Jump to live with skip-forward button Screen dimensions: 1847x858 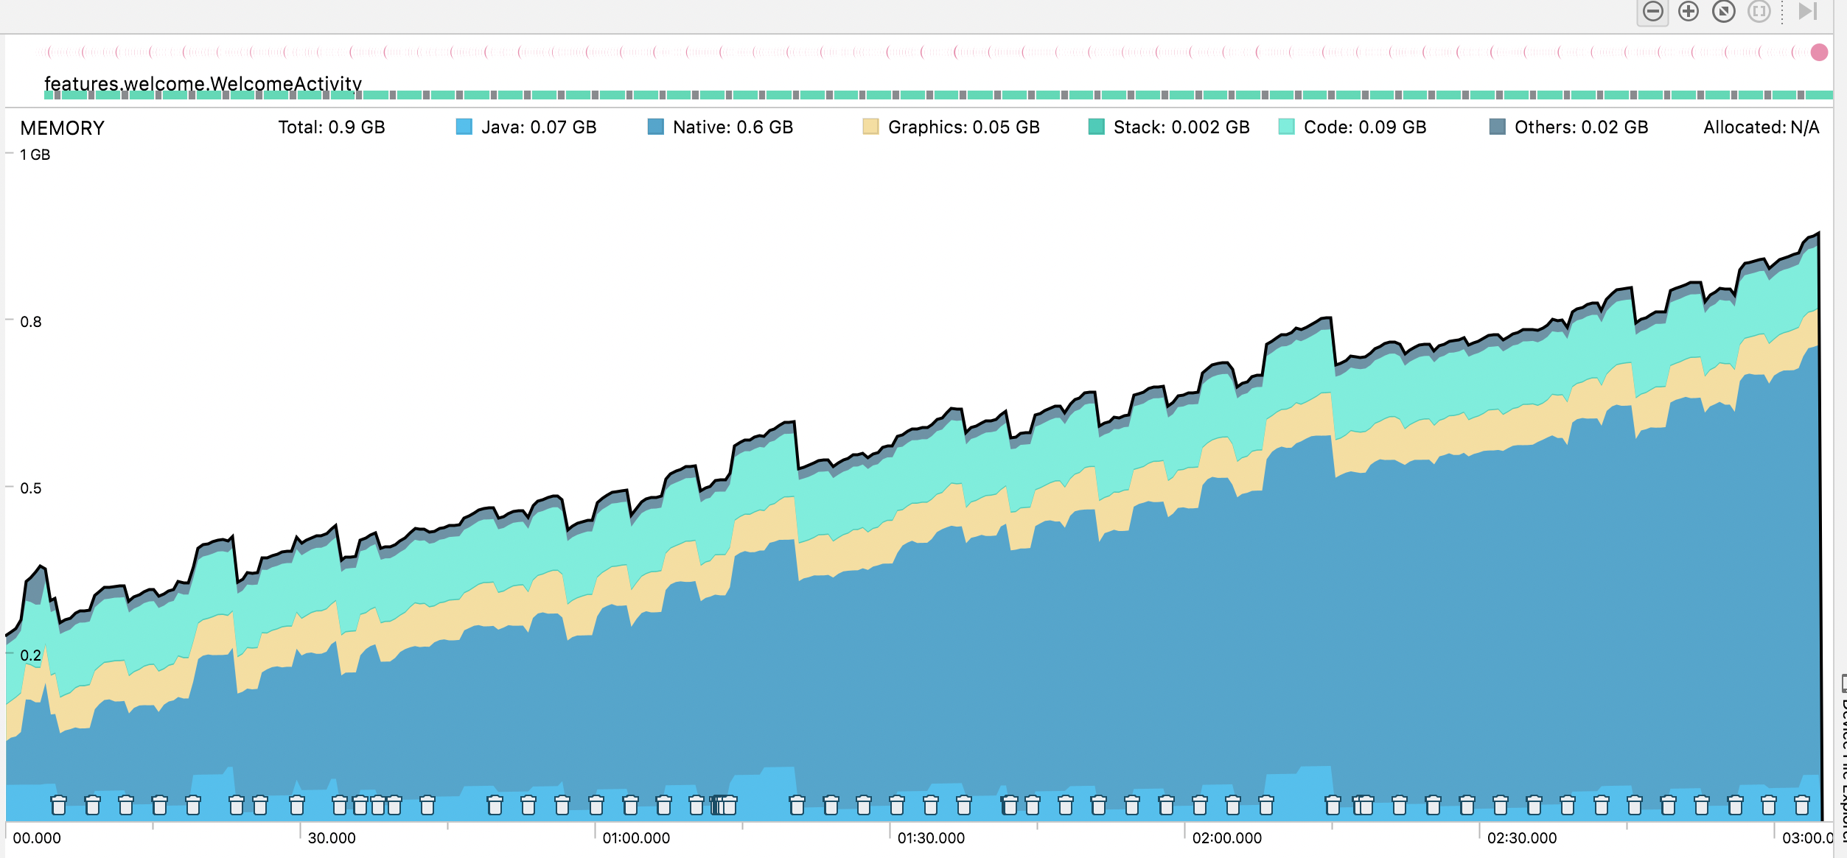(1808, 12)
